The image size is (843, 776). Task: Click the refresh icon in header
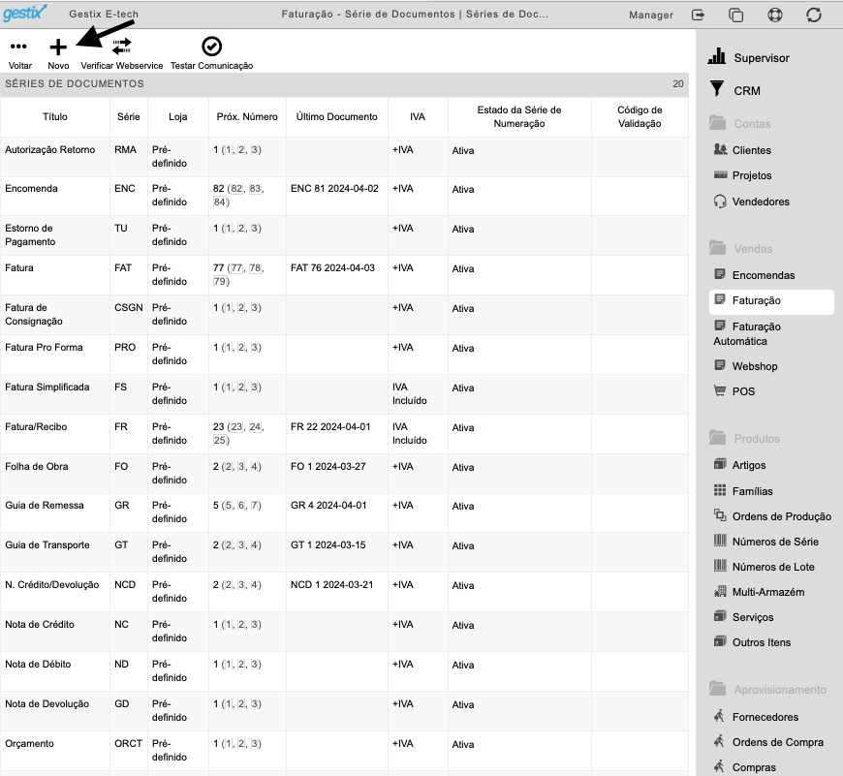813,16
